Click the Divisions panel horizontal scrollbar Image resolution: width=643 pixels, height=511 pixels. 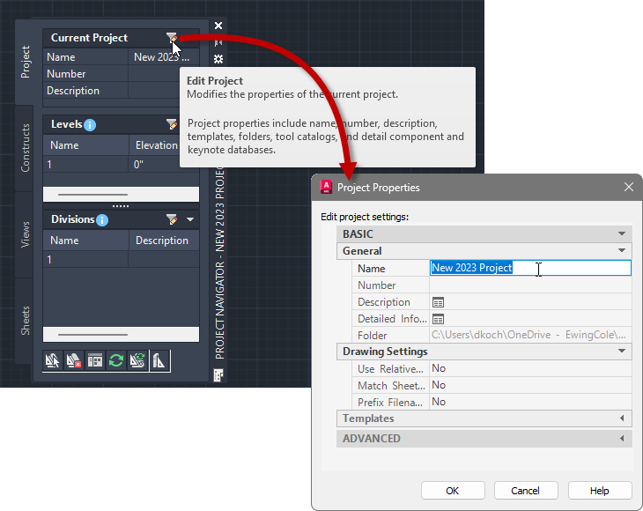click(121, 334)
